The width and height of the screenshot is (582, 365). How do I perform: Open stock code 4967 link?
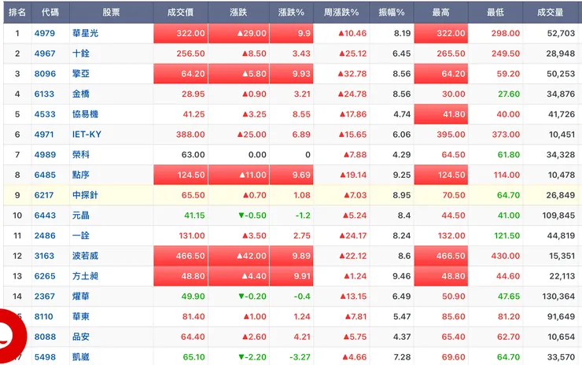pos(45,53)
